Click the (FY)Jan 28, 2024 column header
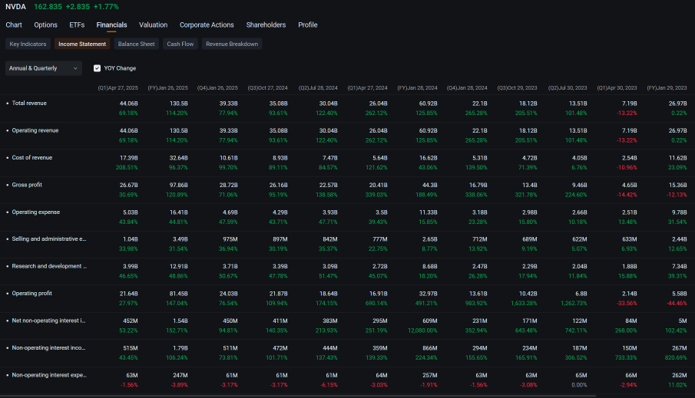Screen dimensions: 695x398 [x=418, y=88]
